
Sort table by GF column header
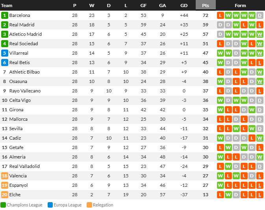pos(143,6)
